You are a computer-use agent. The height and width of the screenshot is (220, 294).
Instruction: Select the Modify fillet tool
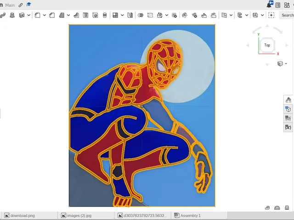click(185, 15)
